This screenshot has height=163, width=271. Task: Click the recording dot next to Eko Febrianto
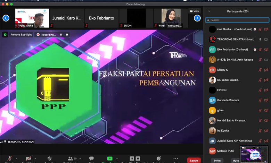(x=255, y=50)
